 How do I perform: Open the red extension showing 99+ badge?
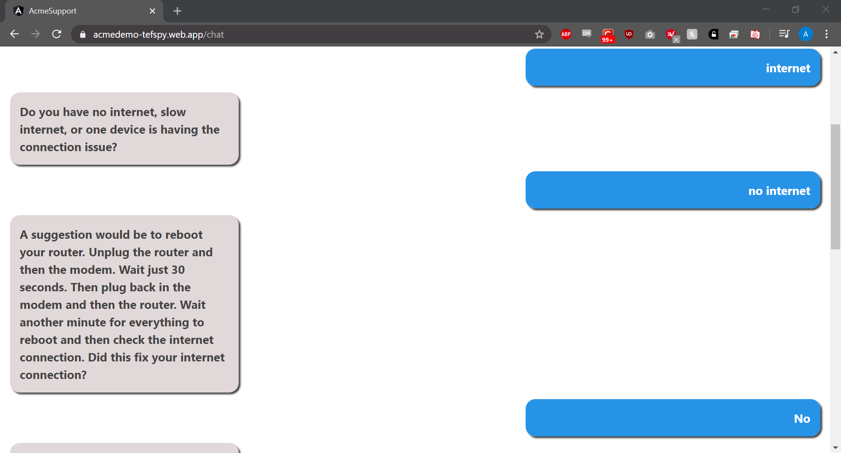click(x=608, y=35)
